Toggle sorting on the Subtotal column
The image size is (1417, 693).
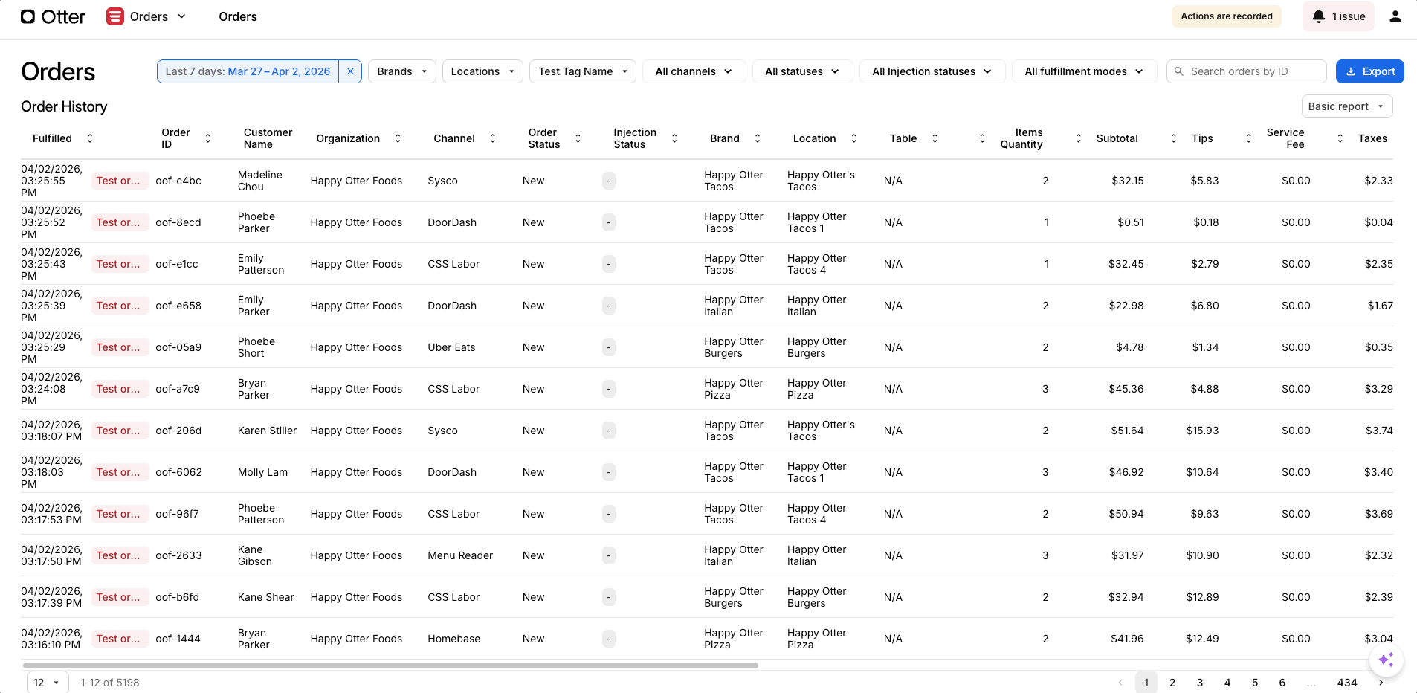[1174, 138]
